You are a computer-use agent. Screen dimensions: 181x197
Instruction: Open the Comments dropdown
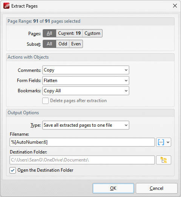[86, 70]
